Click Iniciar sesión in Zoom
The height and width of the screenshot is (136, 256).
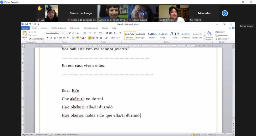point(246,26)
